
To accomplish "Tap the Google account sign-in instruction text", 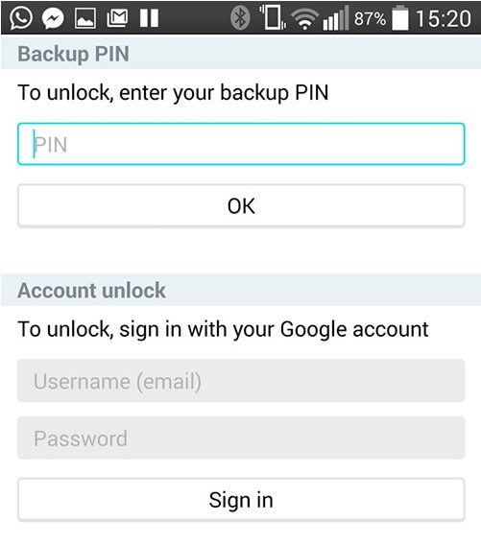I will click(223, 330).
